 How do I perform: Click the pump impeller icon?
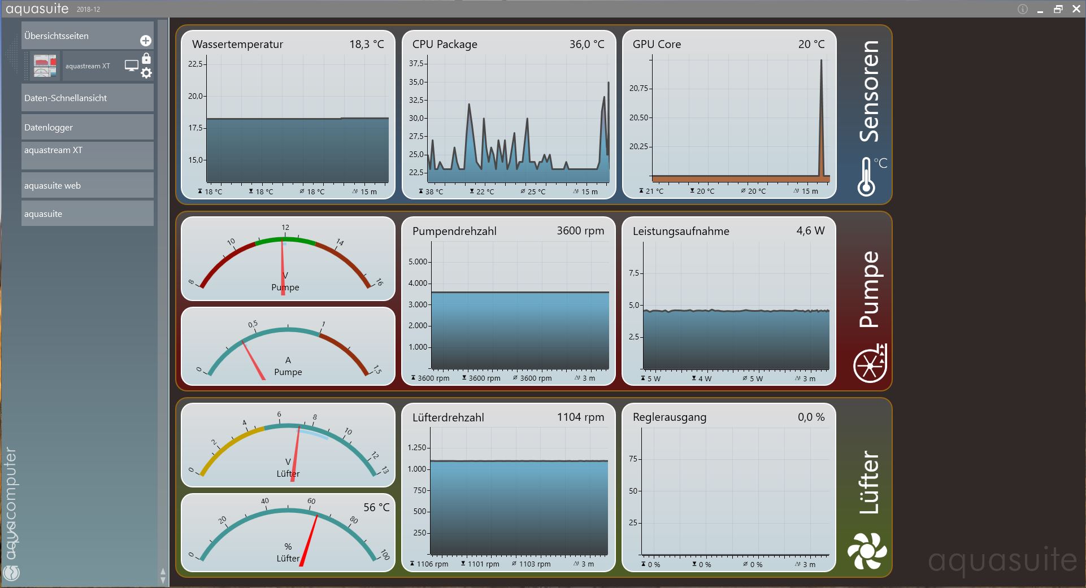point(870,363)
